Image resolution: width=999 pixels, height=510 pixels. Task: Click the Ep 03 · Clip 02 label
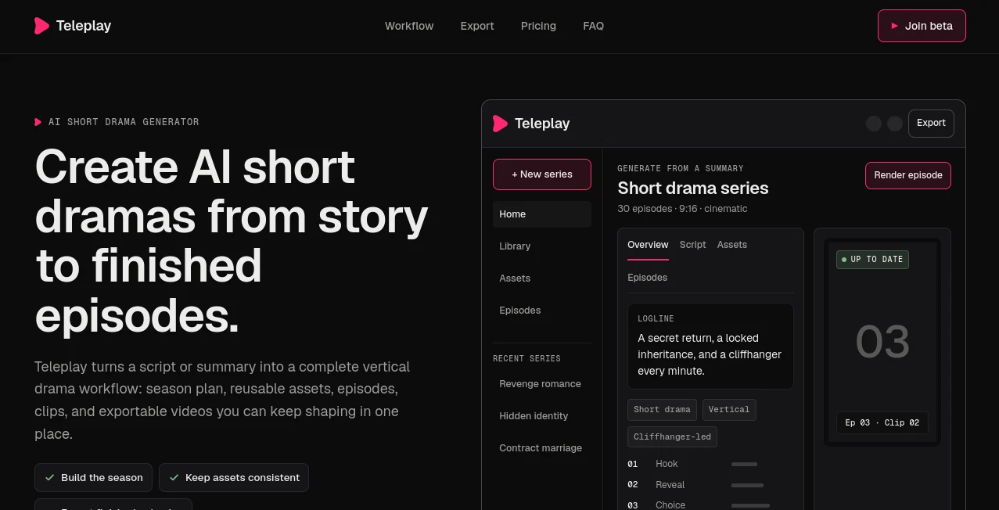click(882, 422)
